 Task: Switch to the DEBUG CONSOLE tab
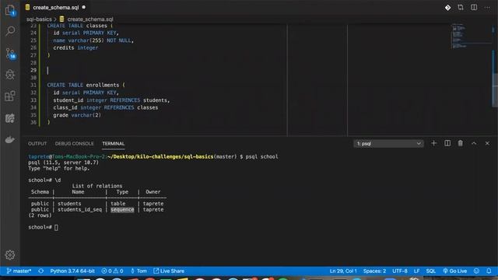tap(75, 144)
